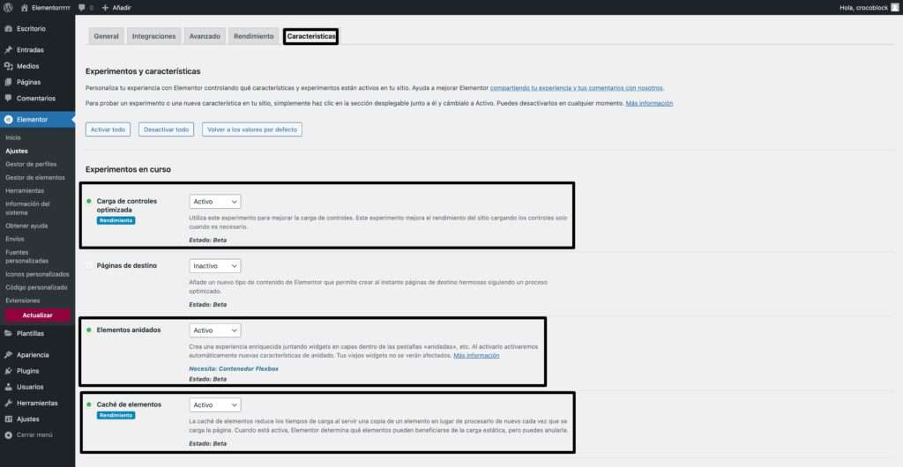Viewport: 903px width, 467px height.
Task: Click the Apariencia brush icon
Action: point(8,355)
